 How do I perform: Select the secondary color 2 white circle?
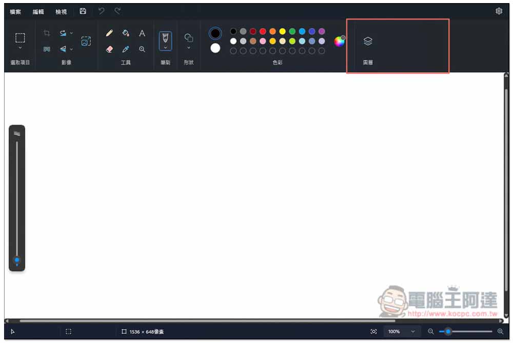pos(215,48)
